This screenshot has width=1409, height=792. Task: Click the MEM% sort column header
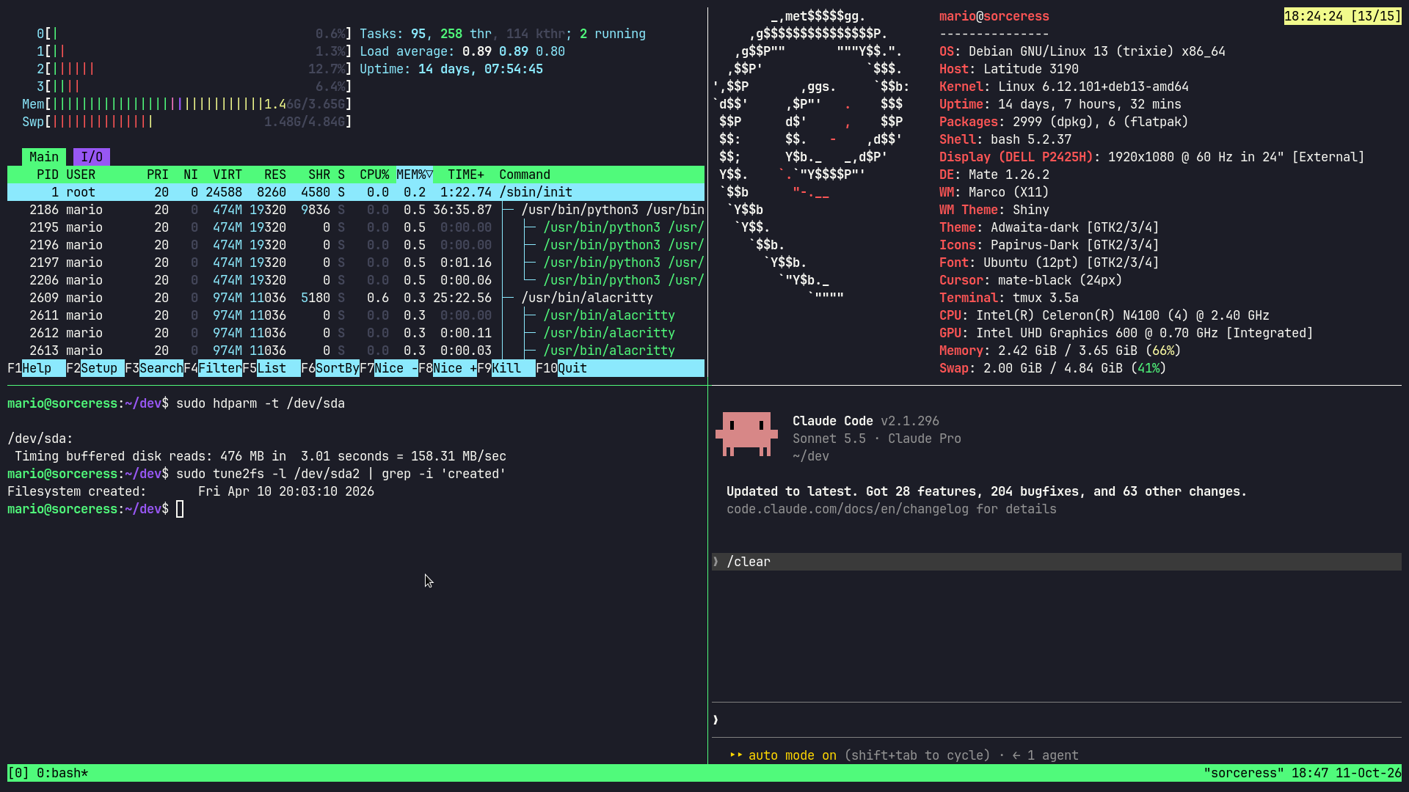click(x=415, y=175)
